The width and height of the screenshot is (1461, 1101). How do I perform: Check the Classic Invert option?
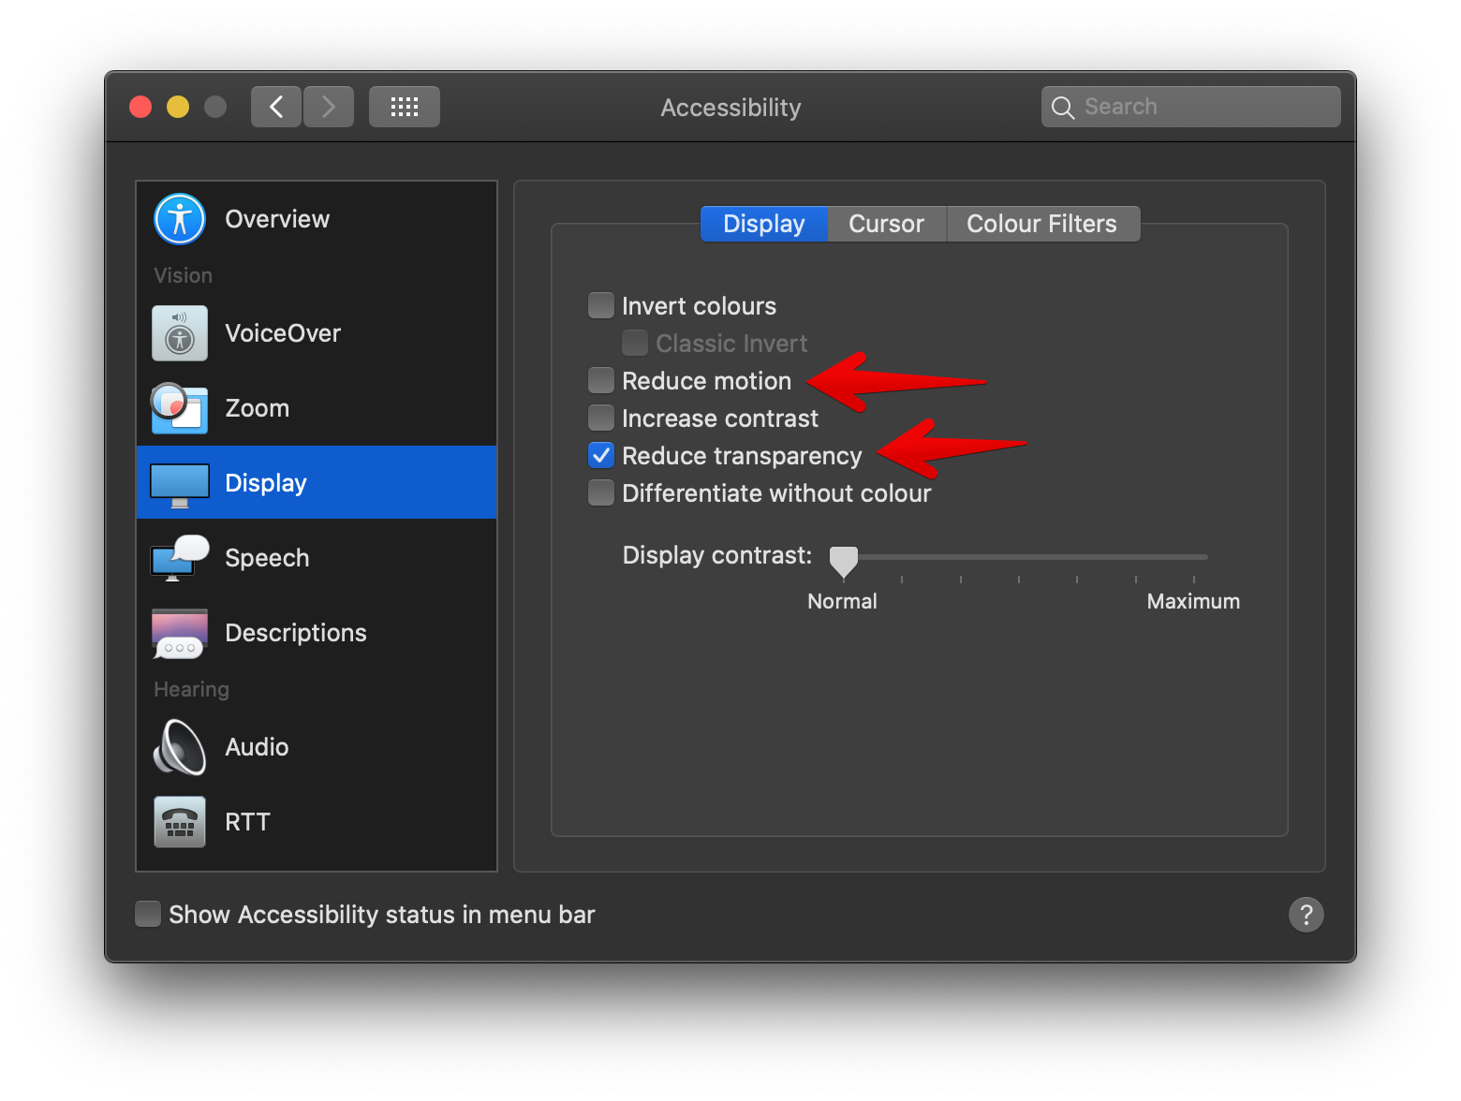pyautogui.click(x=634, y=343)
